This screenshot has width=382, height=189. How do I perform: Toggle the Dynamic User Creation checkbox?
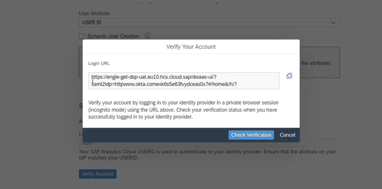82,36
